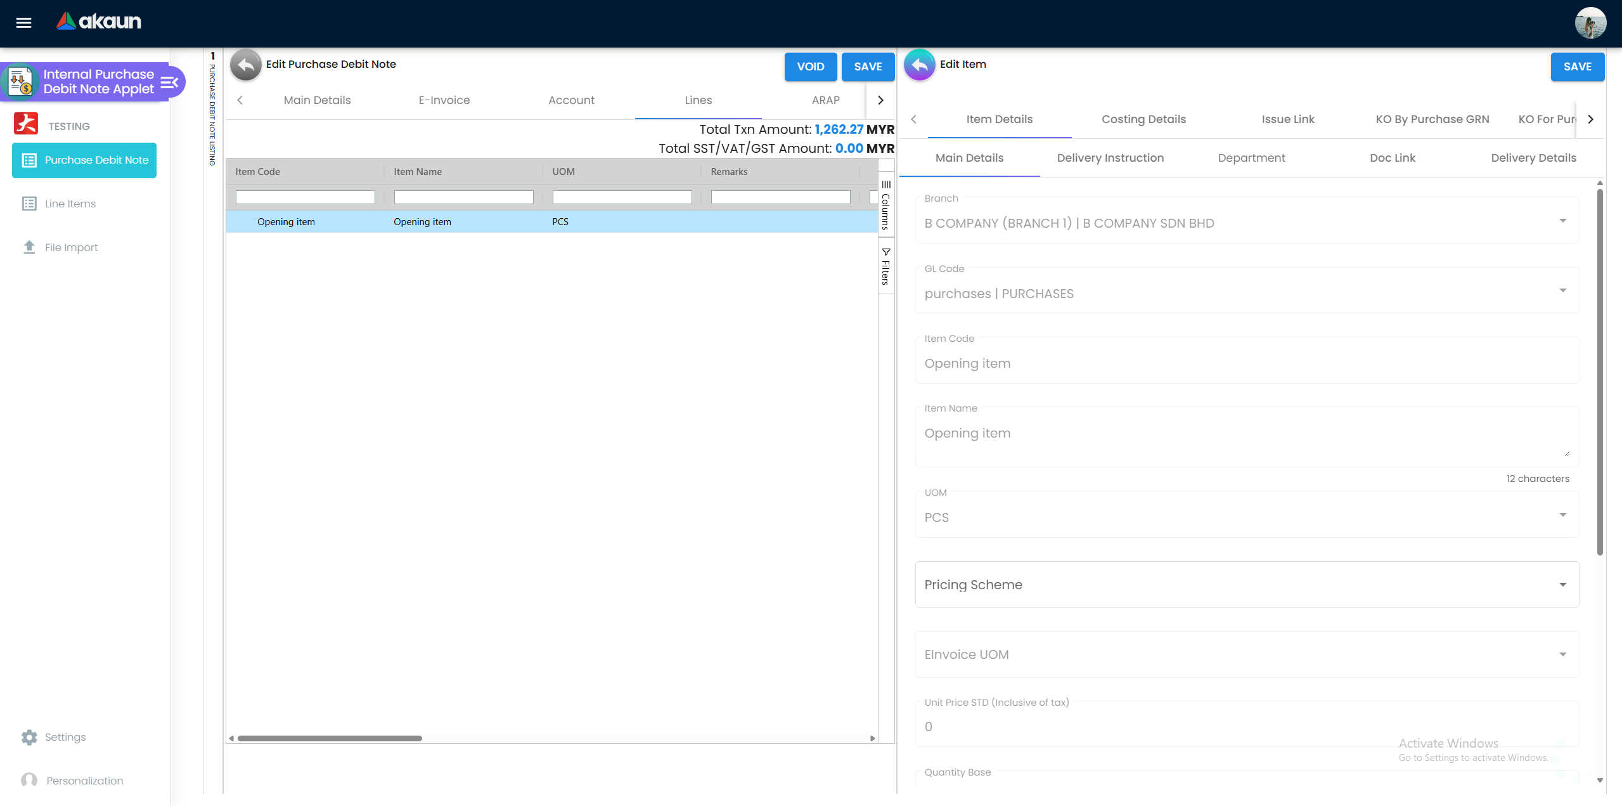Open the Delivery Instruction tab
1622x806 pixels.
[1110, 158]
